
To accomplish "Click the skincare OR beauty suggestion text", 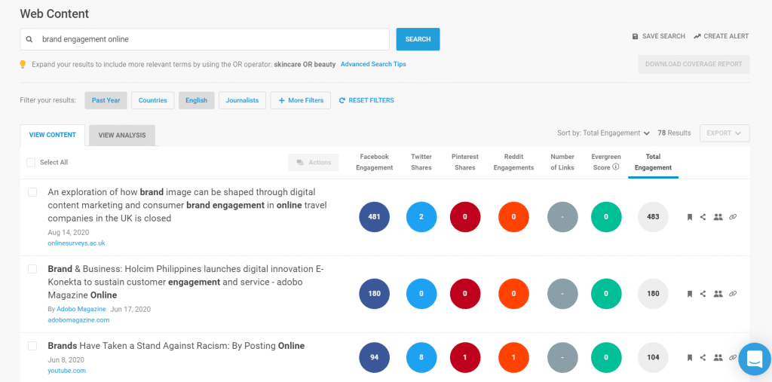I will 305,65.
